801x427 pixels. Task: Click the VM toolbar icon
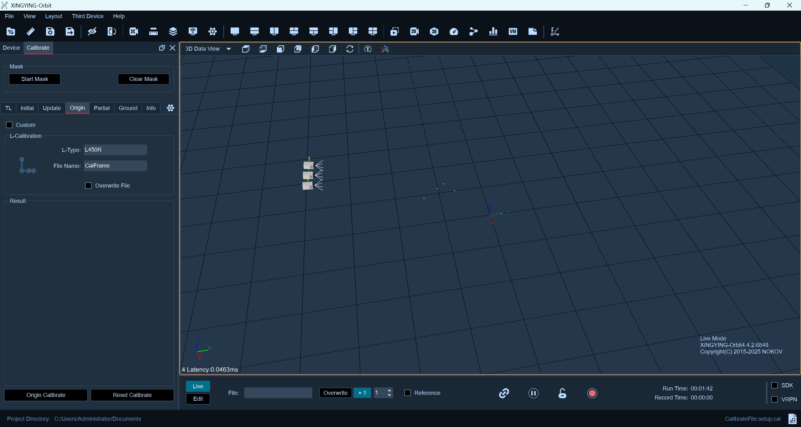click(513, 31)
